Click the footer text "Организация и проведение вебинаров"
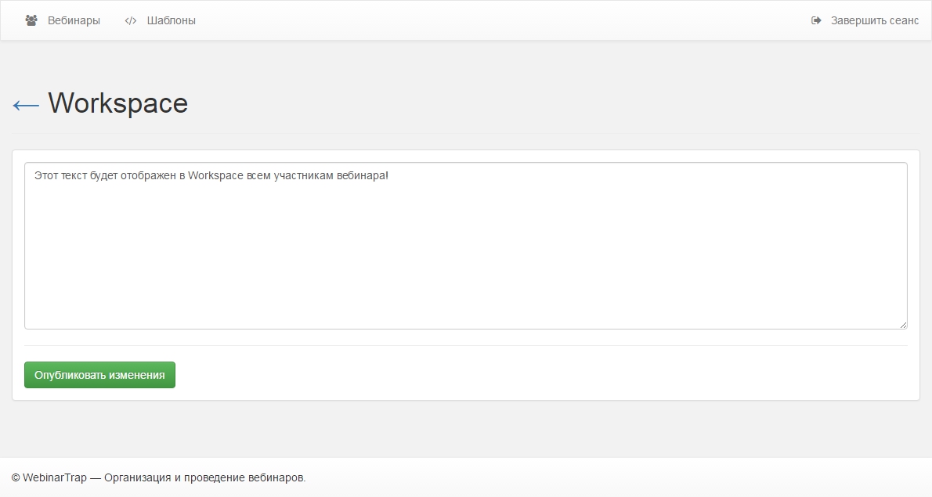The width and height of the screenshot is (932, 497). coord(204,477)
